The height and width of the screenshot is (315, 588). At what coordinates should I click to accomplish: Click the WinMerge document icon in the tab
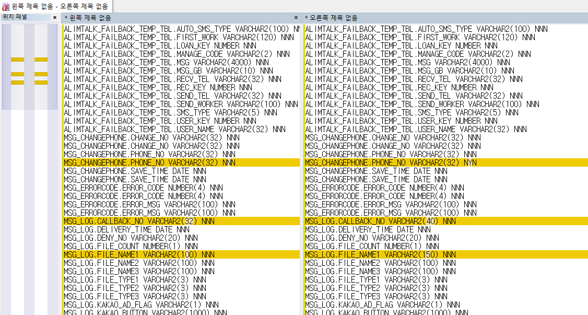(6, 6)
